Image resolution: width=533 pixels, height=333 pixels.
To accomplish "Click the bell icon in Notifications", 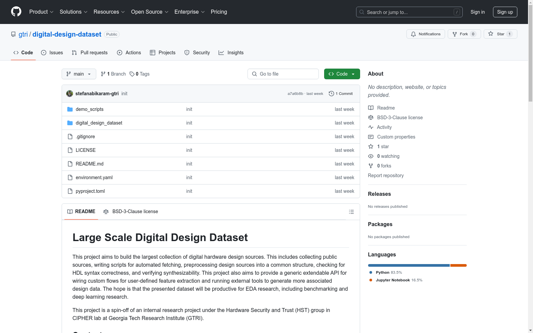I will click(x=413, y=34).
